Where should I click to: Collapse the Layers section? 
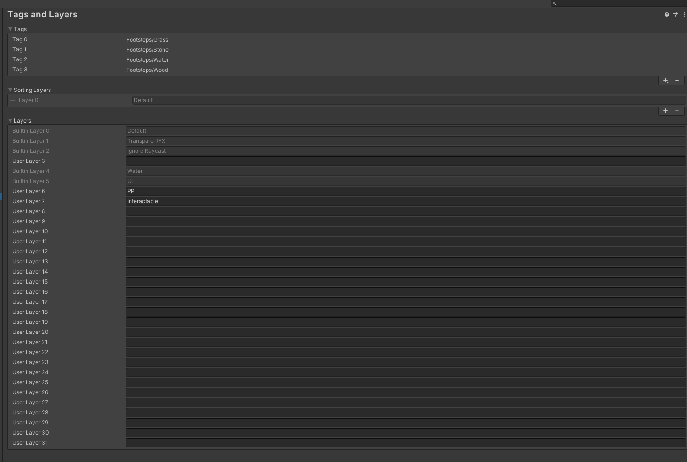click(10, 121)
